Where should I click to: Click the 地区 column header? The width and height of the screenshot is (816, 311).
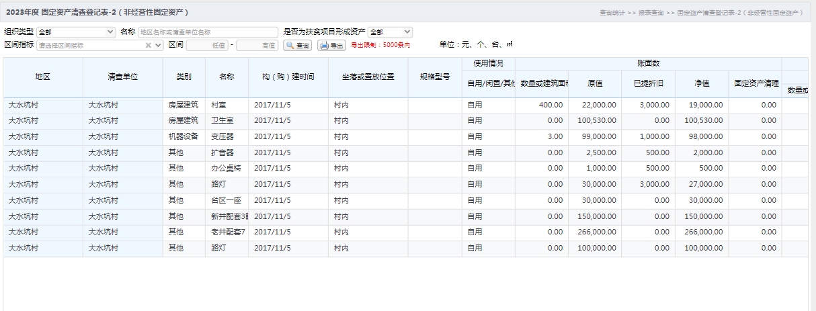[x=43, y=77]
